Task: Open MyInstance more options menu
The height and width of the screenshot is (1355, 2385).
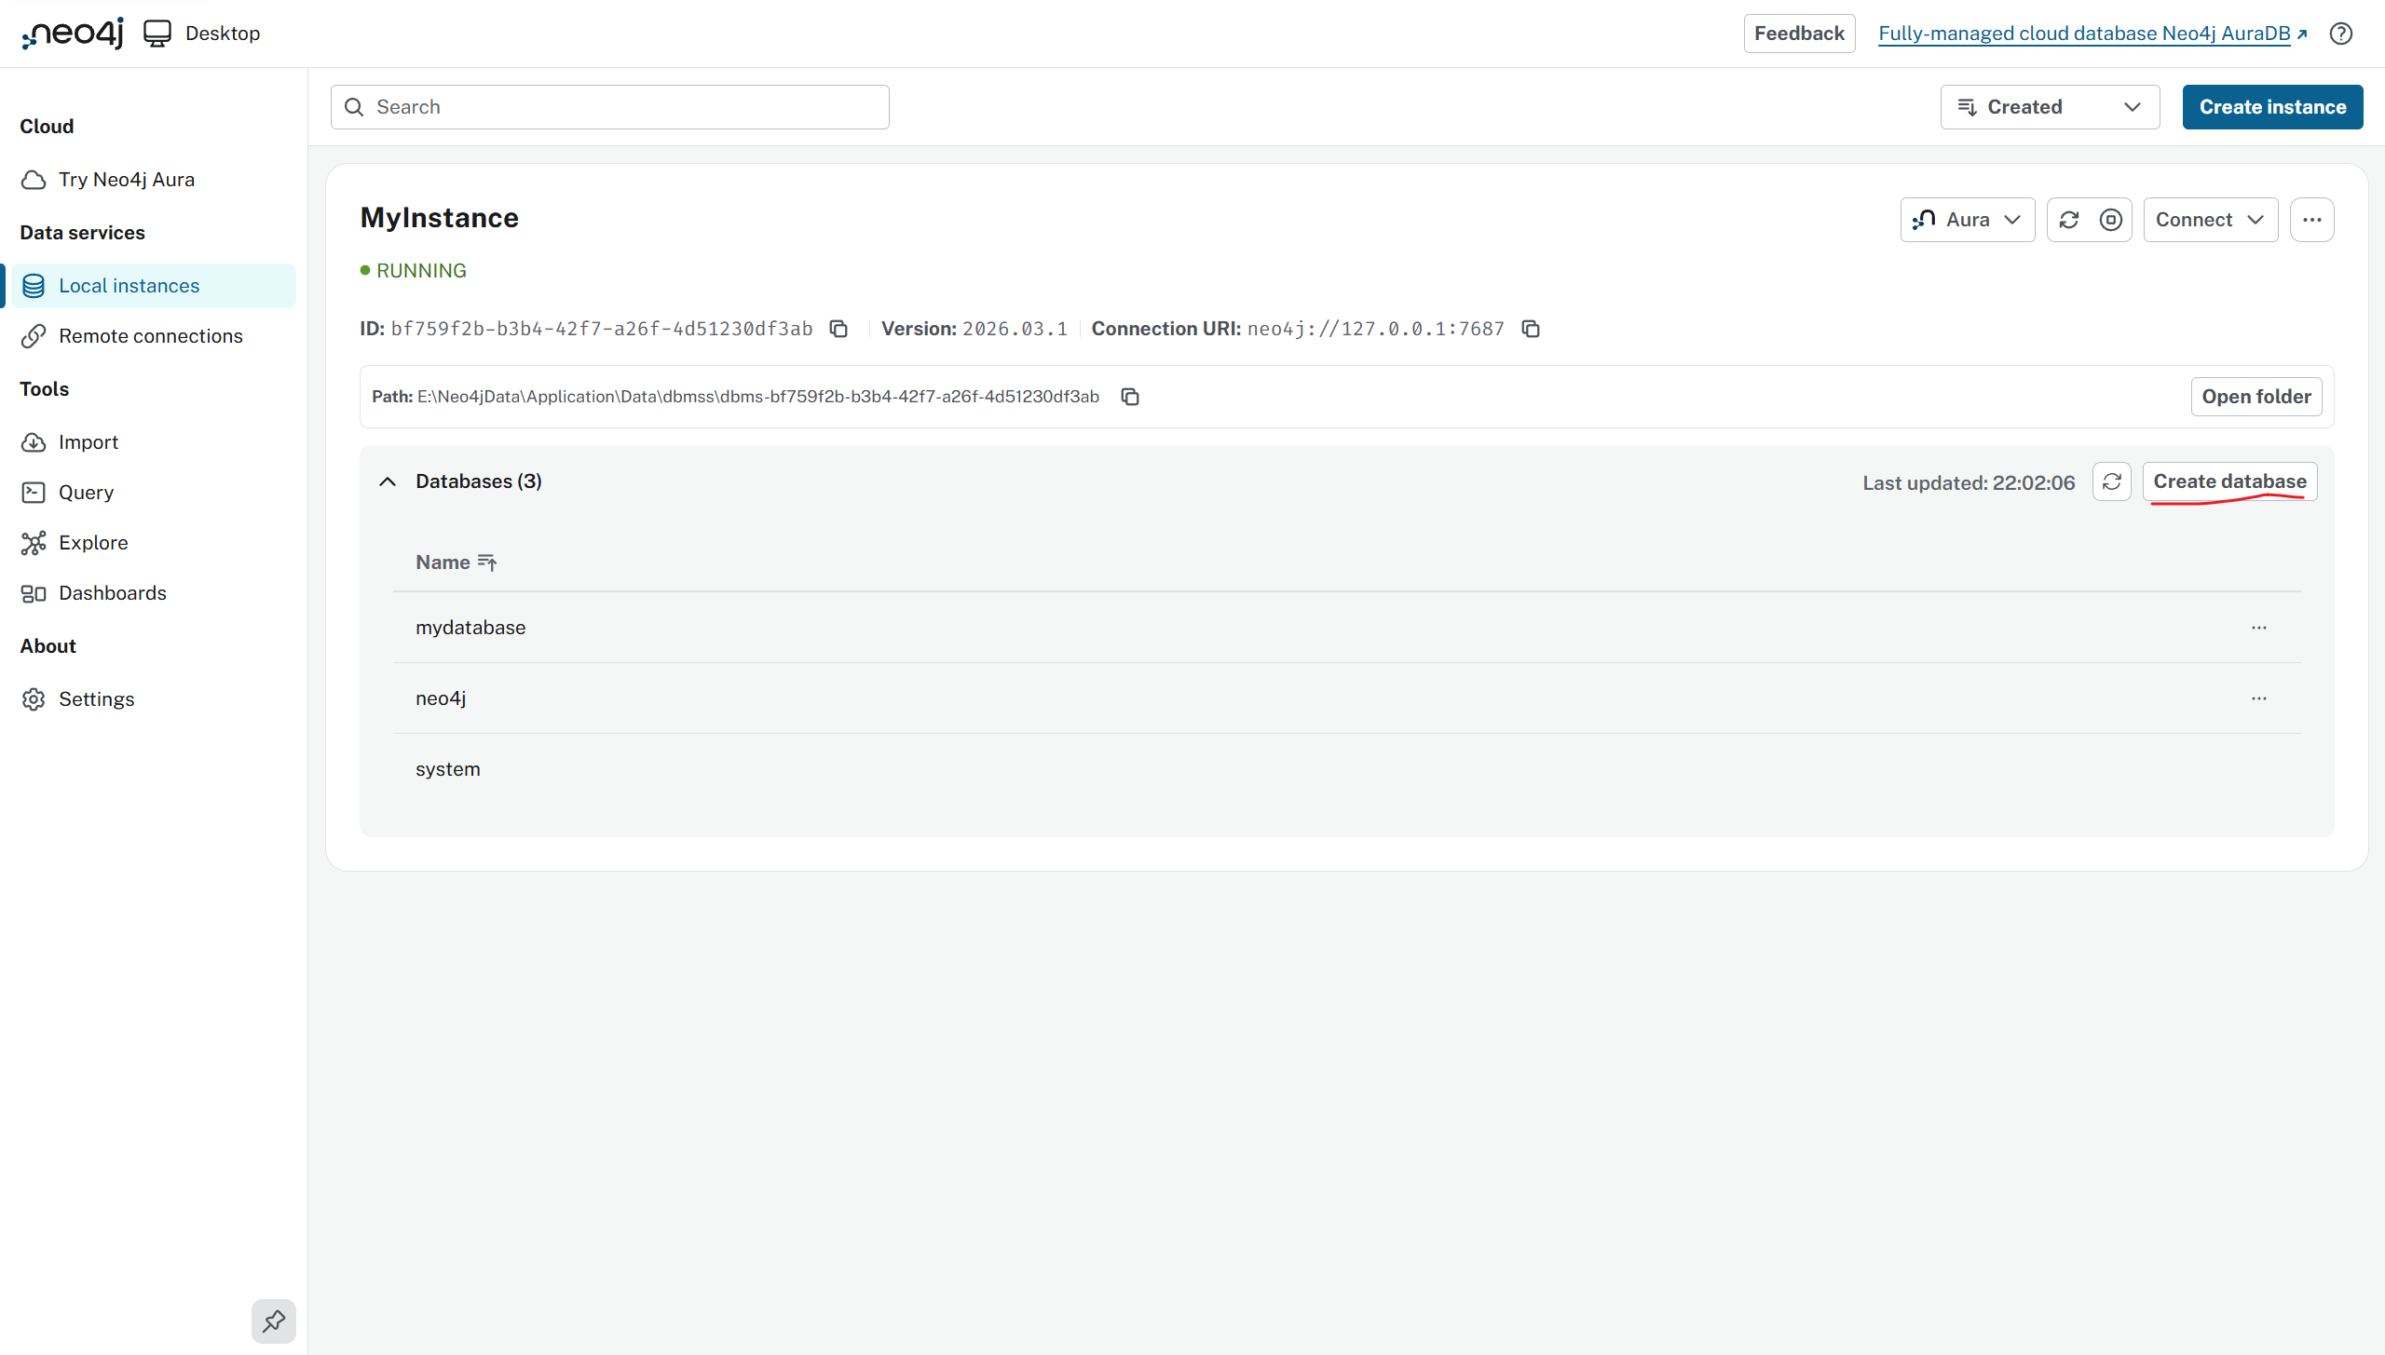Action: pos(2312,220)
